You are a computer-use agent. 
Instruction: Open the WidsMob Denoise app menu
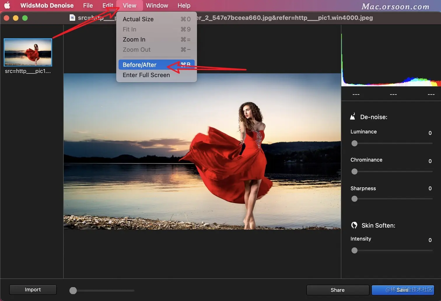click(x=47, y=5)
